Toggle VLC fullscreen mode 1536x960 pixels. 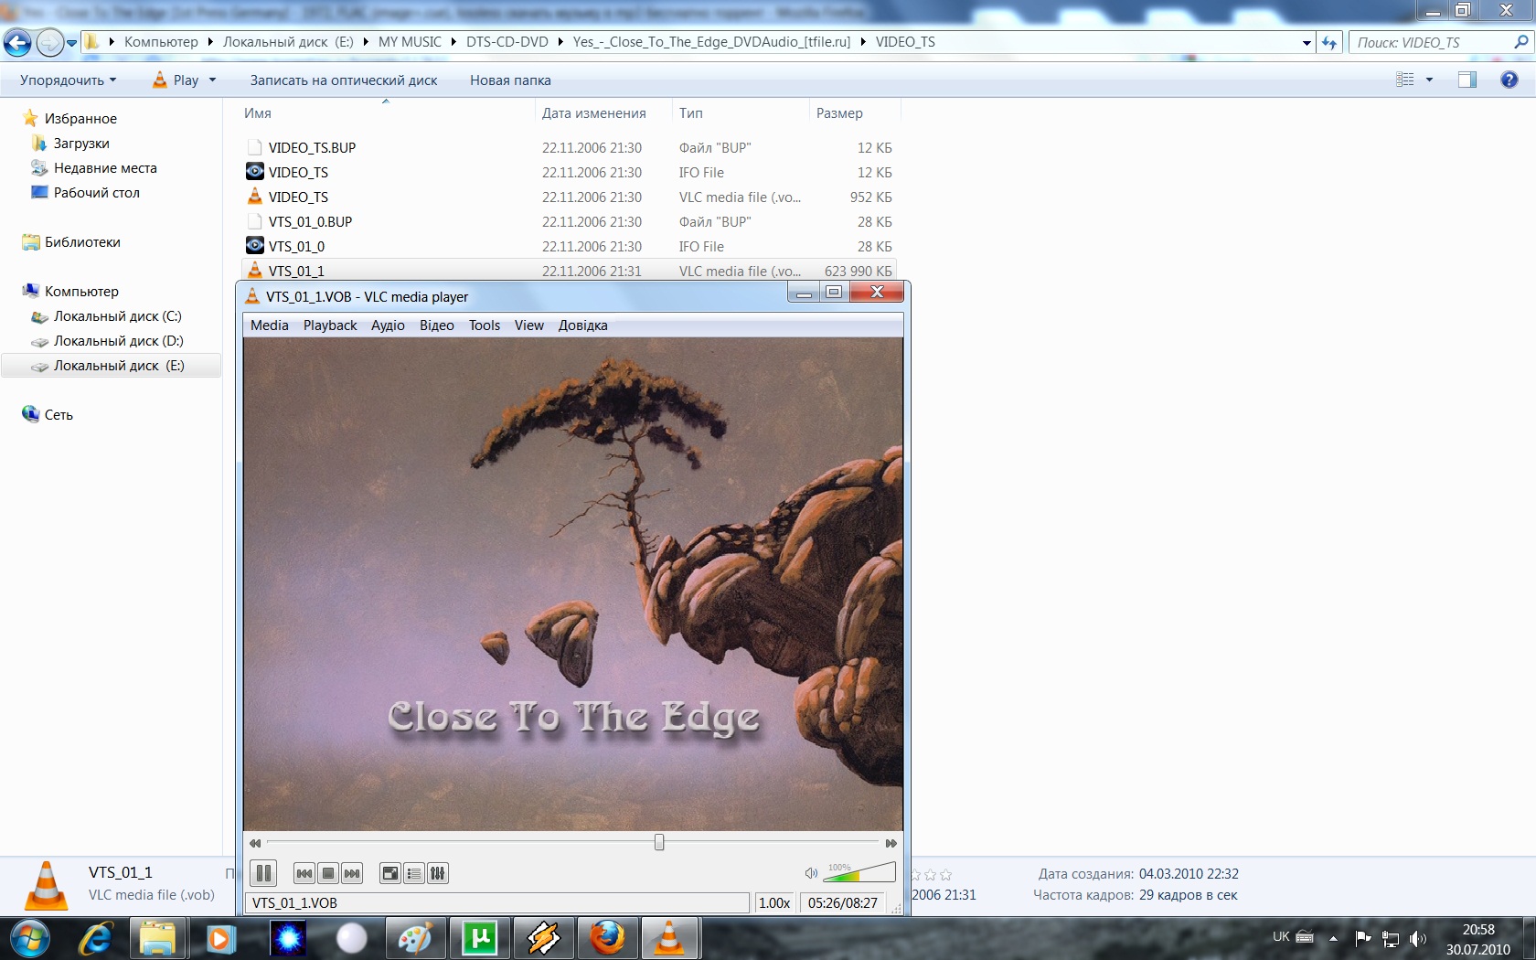coord(390,873)
